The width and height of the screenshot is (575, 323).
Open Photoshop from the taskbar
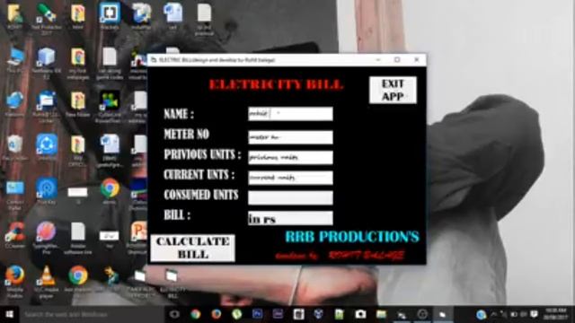257,314
